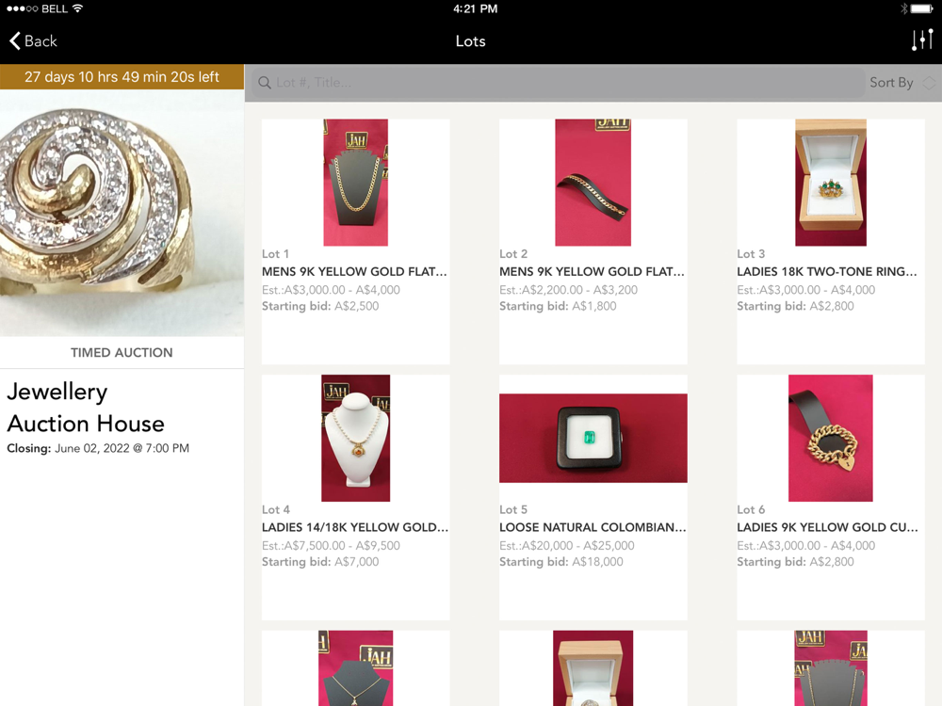
Task: Click the search magnifier icon
Action: click(265, 83)
